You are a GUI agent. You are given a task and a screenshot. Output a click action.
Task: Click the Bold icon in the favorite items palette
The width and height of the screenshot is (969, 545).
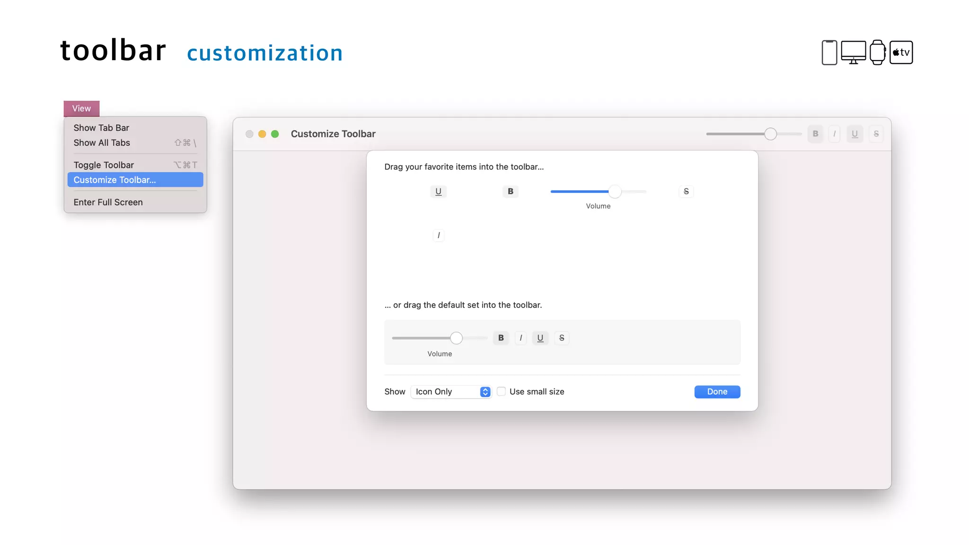pyautogui.click(x=510, y=192)
